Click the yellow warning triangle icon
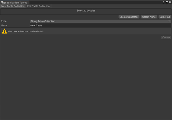 tap(4, 31)
